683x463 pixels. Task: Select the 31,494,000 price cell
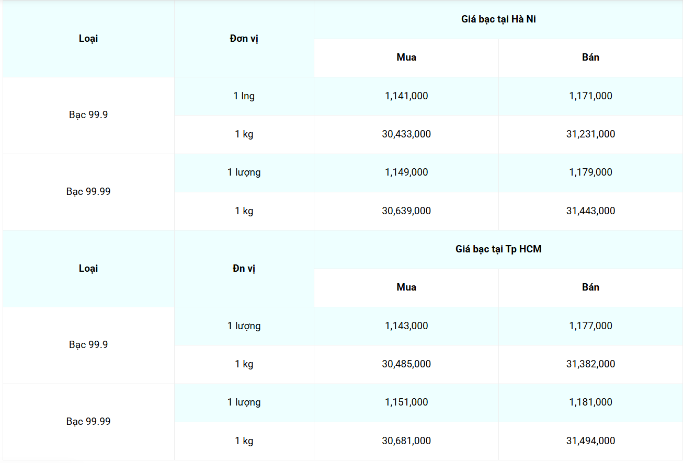(x=590, y=441)
